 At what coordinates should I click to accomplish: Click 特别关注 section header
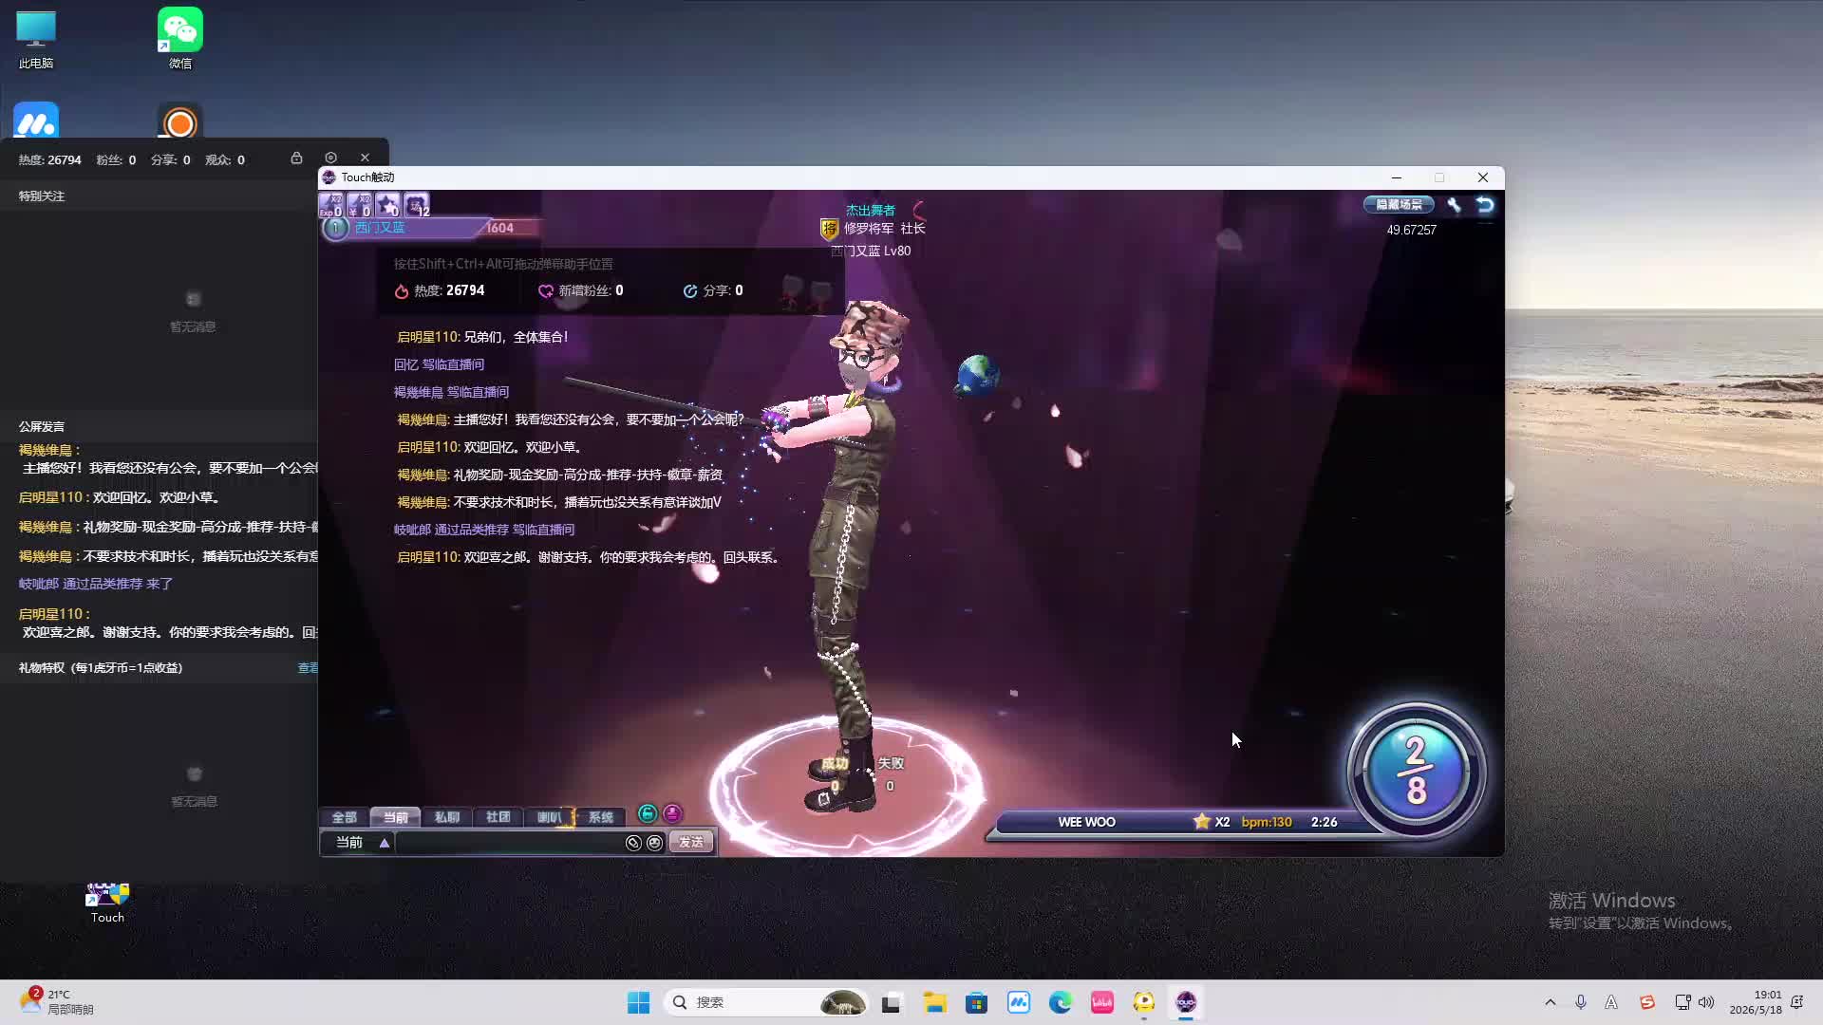point(42,196)
